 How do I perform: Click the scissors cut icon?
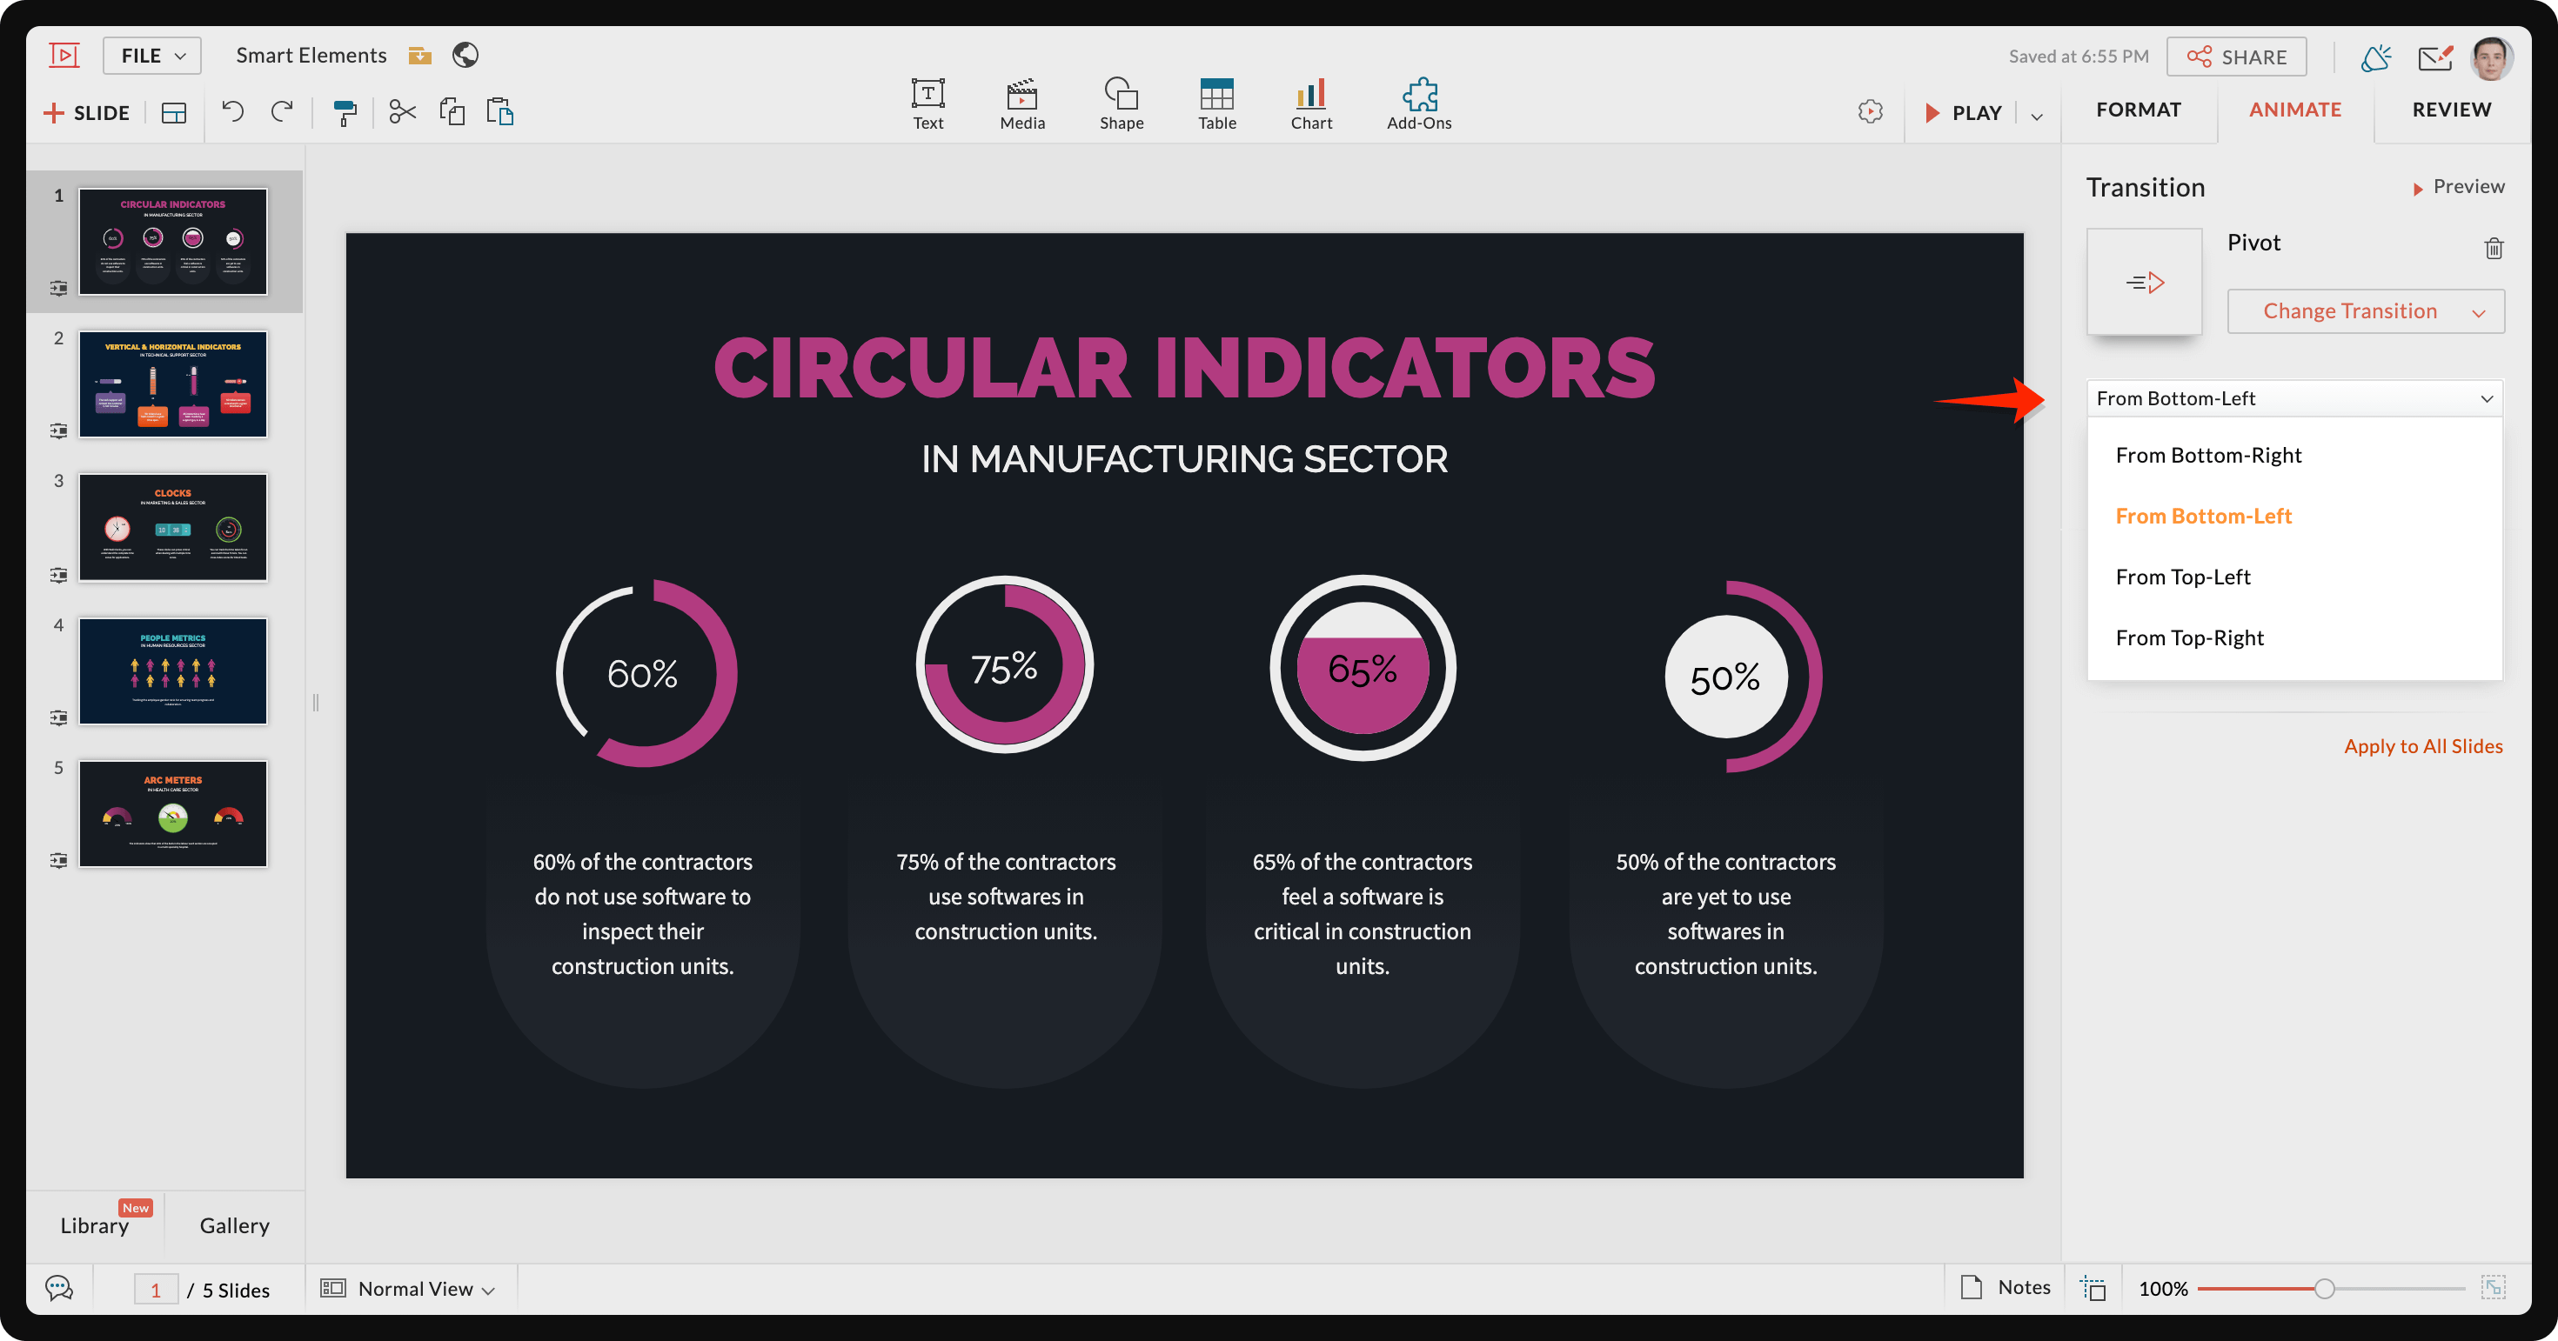click(402, 111)
